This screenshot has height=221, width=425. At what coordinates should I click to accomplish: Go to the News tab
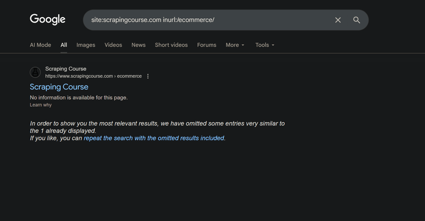[138, 45]
